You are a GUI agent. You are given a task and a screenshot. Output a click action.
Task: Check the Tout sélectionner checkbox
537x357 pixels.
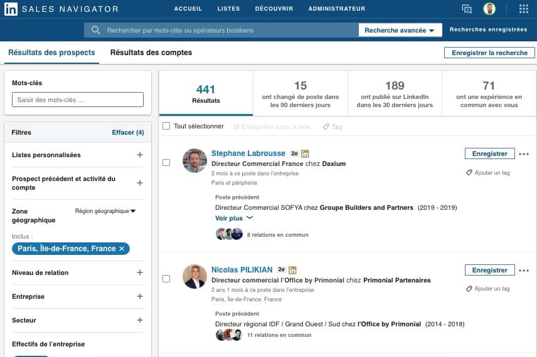pos(166,126)
